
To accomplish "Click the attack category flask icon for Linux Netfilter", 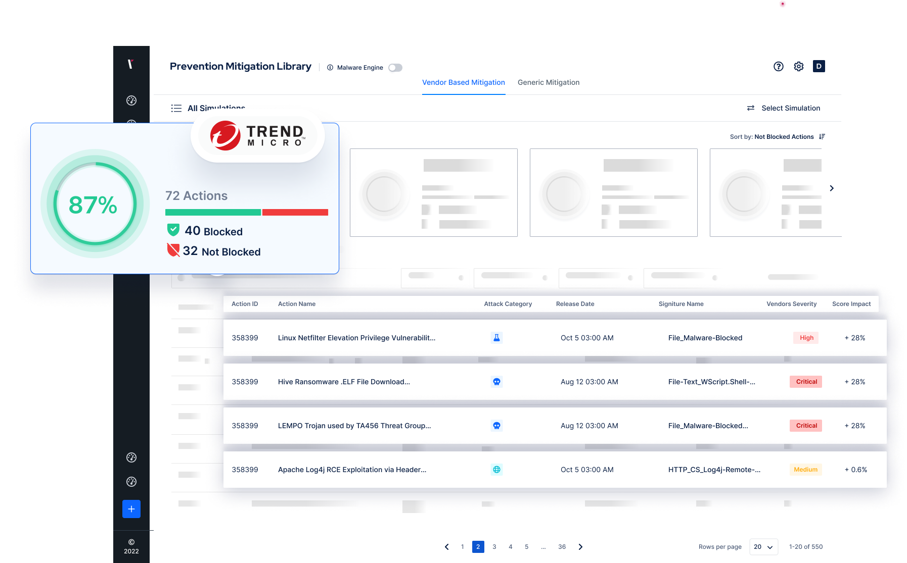I will tap(497, 338).
